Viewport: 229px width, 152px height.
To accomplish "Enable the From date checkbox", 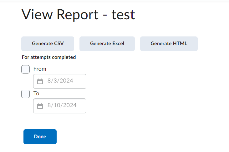I will pyautogui.click(x=26, y=69).
